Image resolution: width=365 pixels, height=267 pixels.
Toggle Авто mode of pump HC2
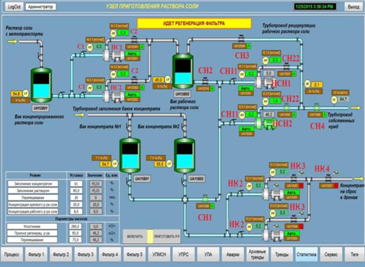click(132, 95)
